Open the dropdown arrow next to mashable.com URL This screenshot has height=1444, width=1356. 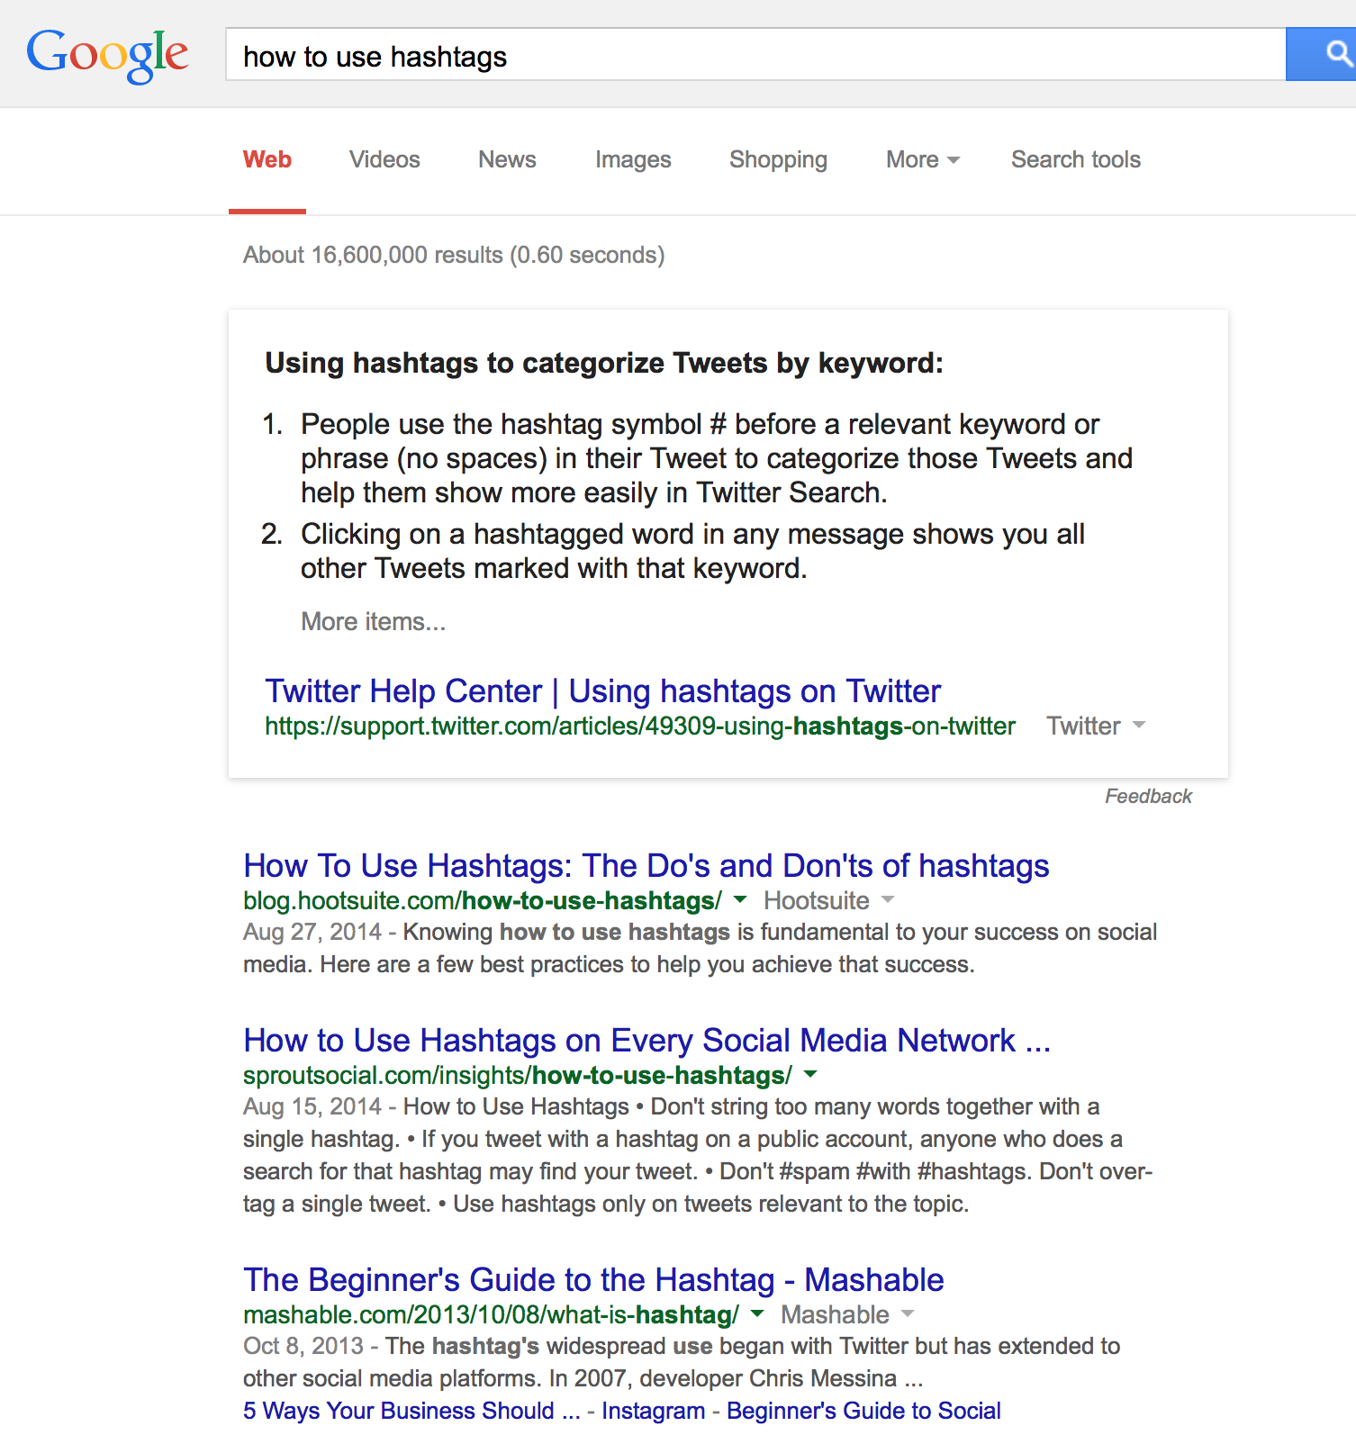click(757, 1314)
